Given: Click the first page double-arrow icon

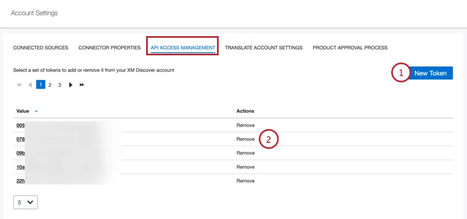Looking at the screenshot, I should tap(19, 85).
